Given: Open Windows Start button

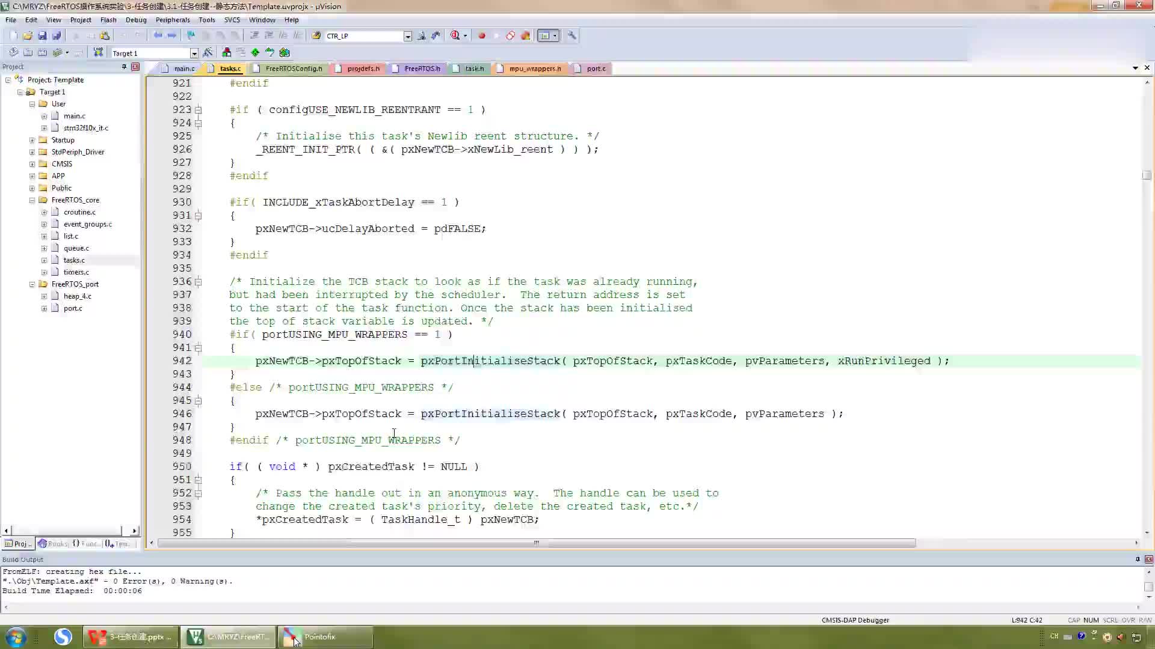Looking at the screenshot, I should point(16,637).
